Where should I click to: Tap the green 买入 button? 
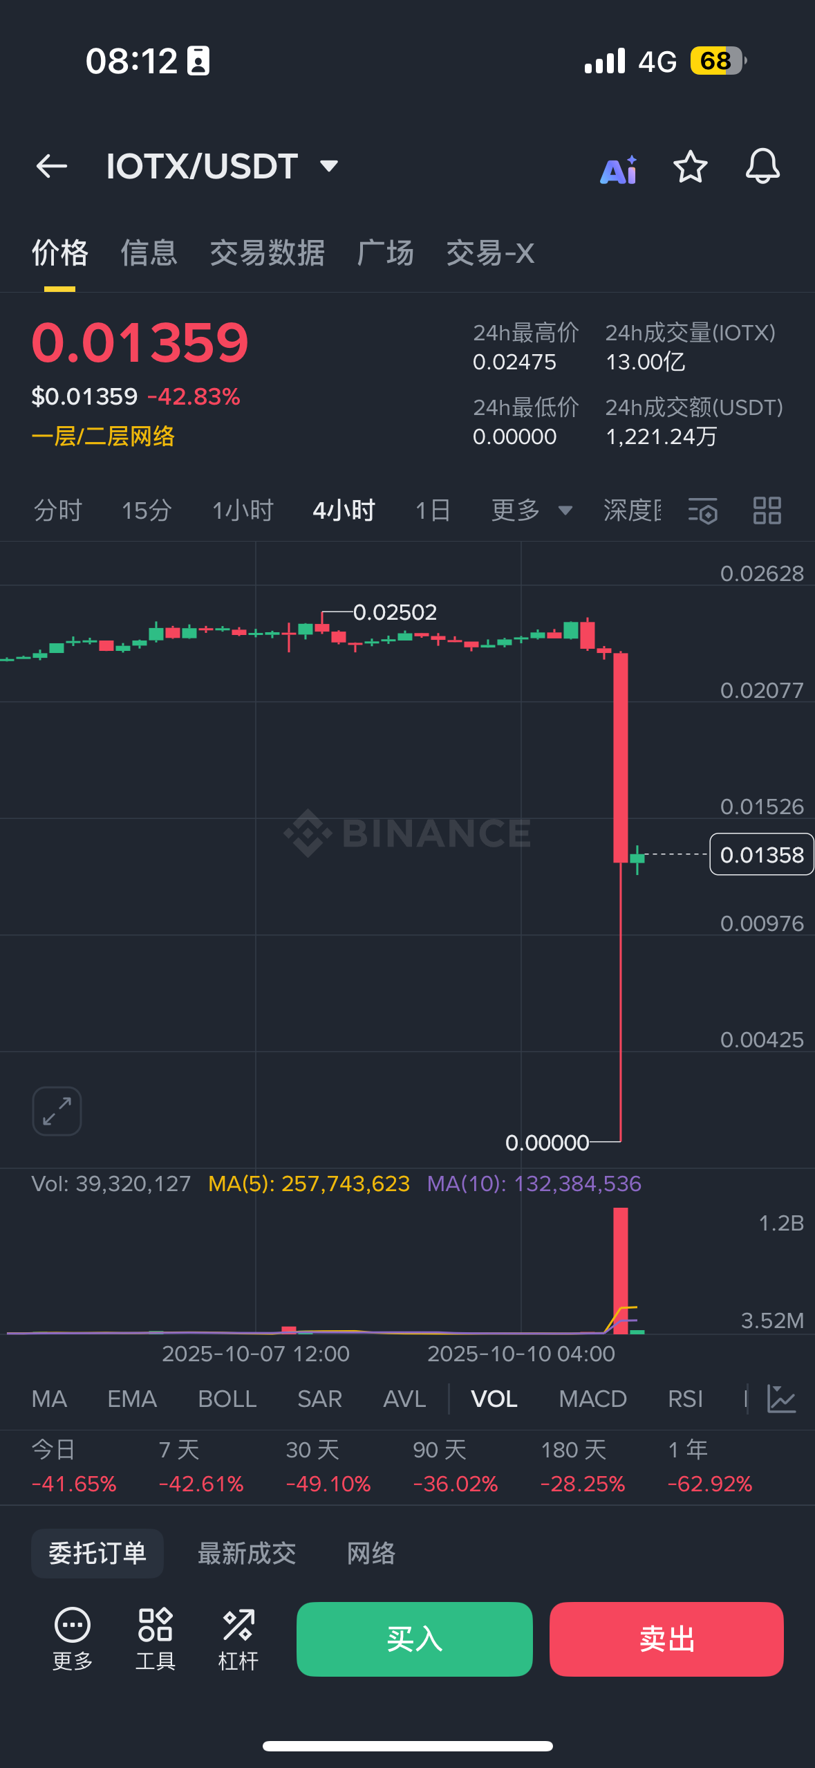click(415, 1639)
